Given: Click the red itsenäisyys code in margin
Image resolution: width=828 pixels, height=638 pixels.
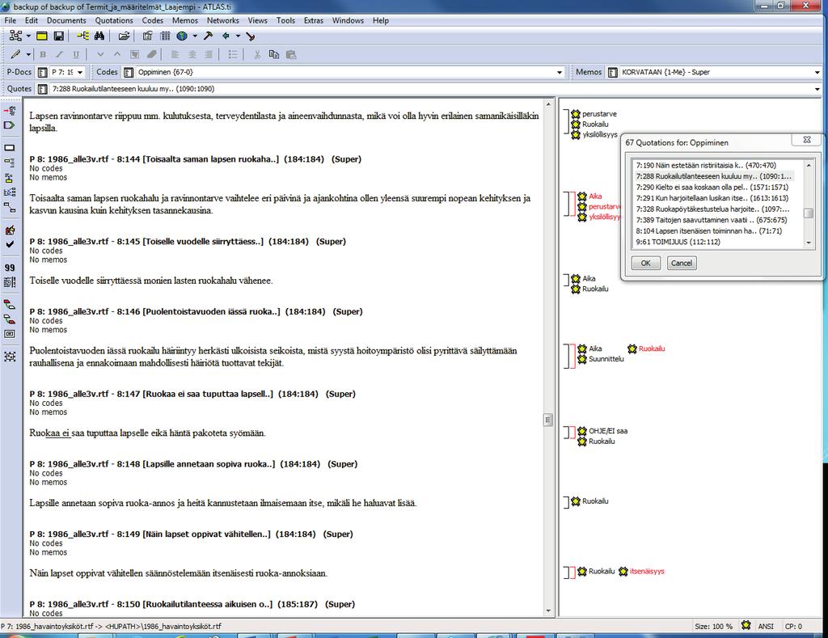Looking at the screenshot, I should 647,572.
